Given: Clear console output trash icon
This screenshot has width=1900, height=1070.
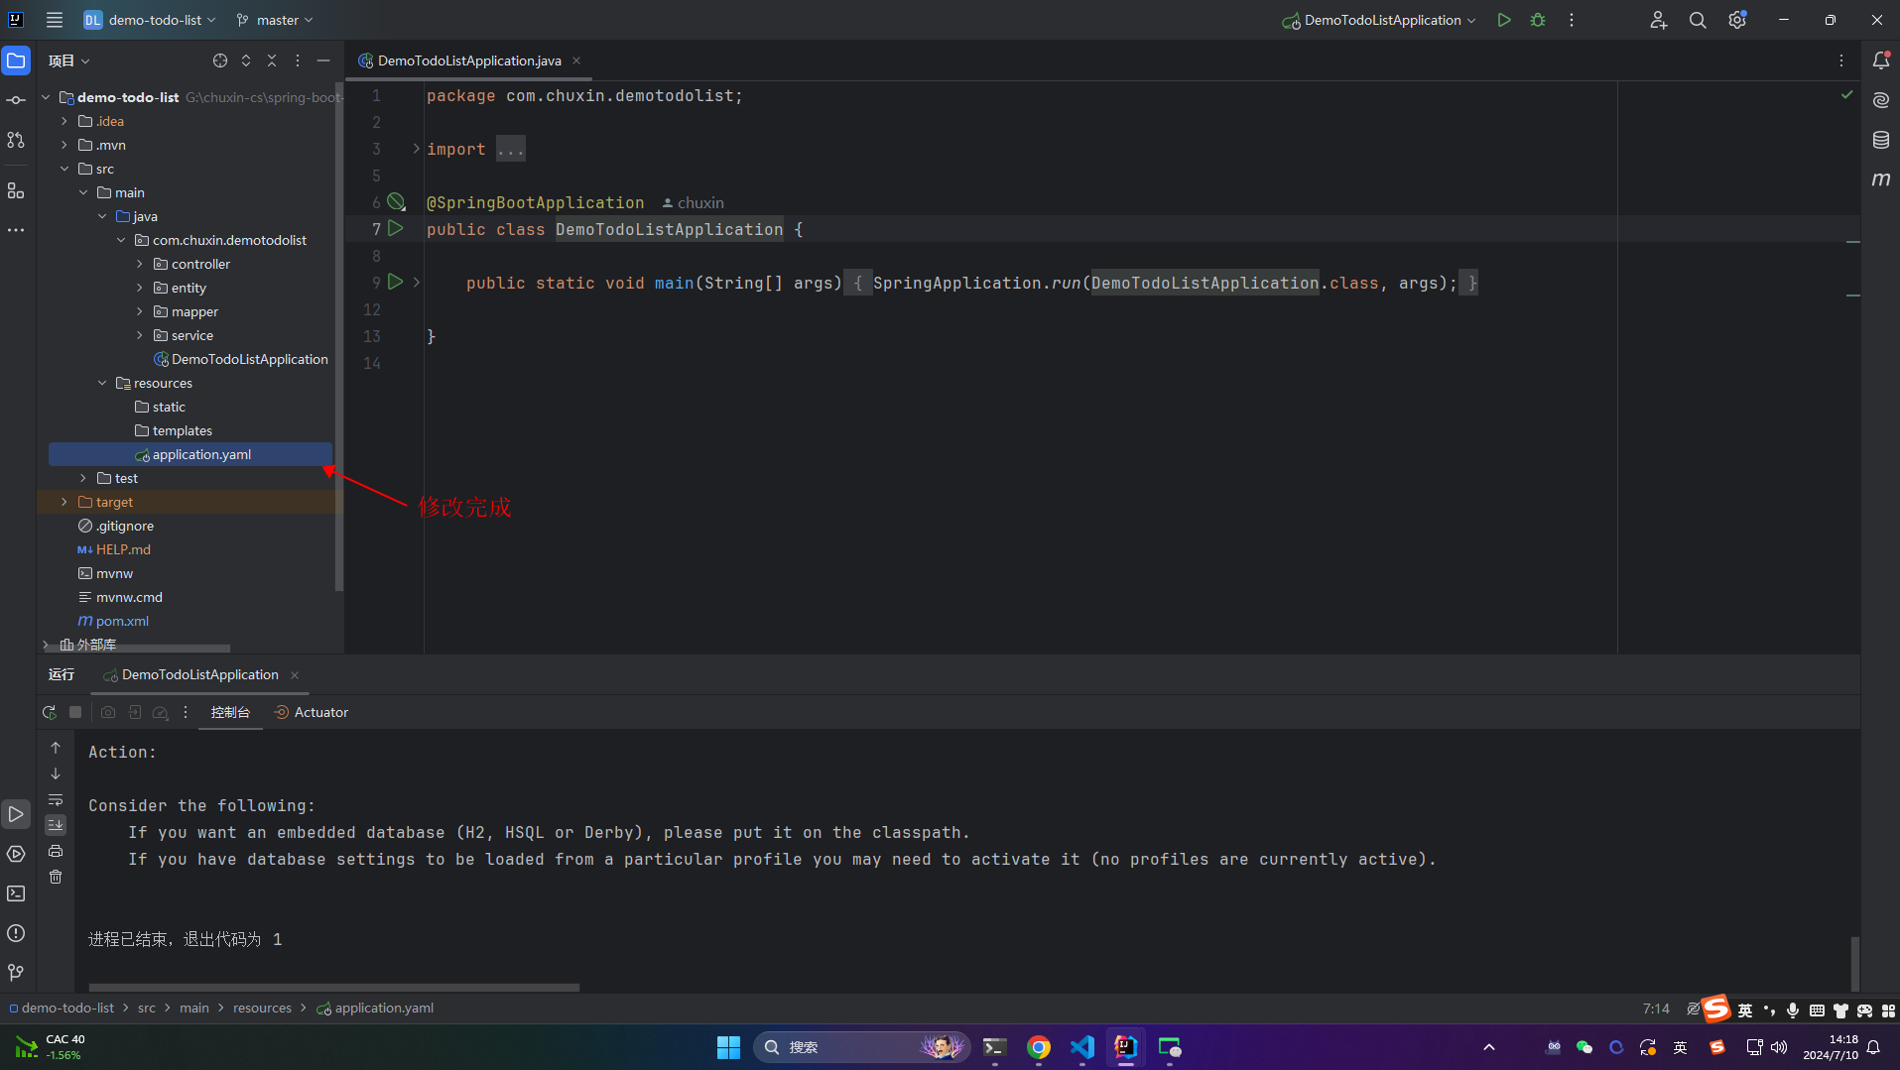Looking at the screenshot, I should coord(56,877).
